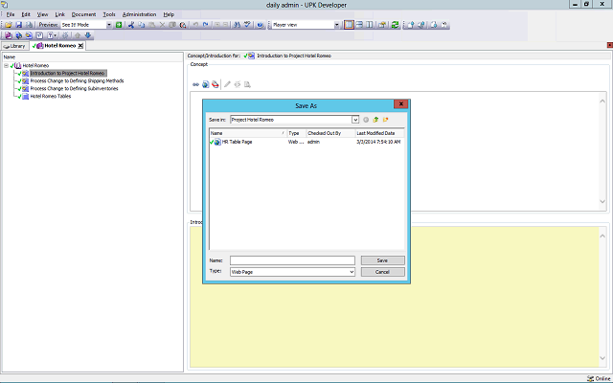Sort by Type column header
This screenshot has height=383, width=613.
pos(296,133)
